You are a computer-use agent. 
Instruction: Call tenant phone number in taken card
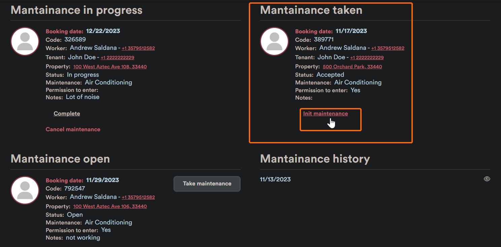[367, 58]
